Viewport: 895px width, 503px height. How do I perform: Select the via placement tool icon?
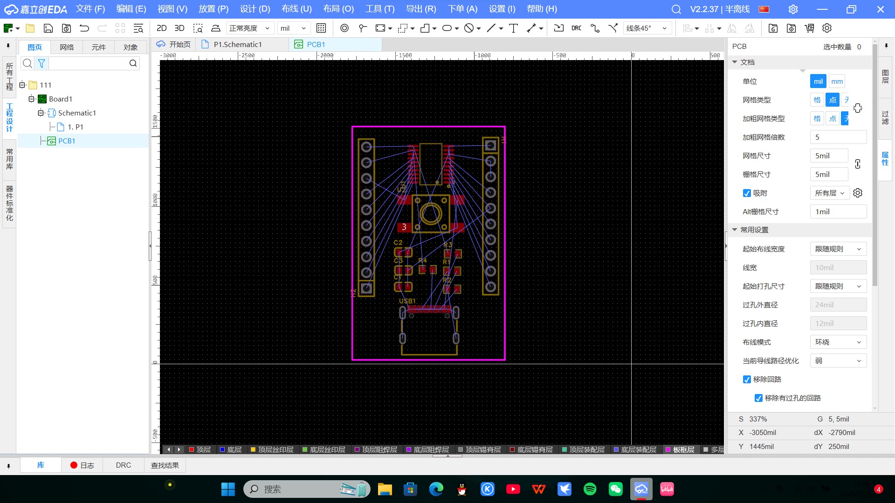point(344,28)
